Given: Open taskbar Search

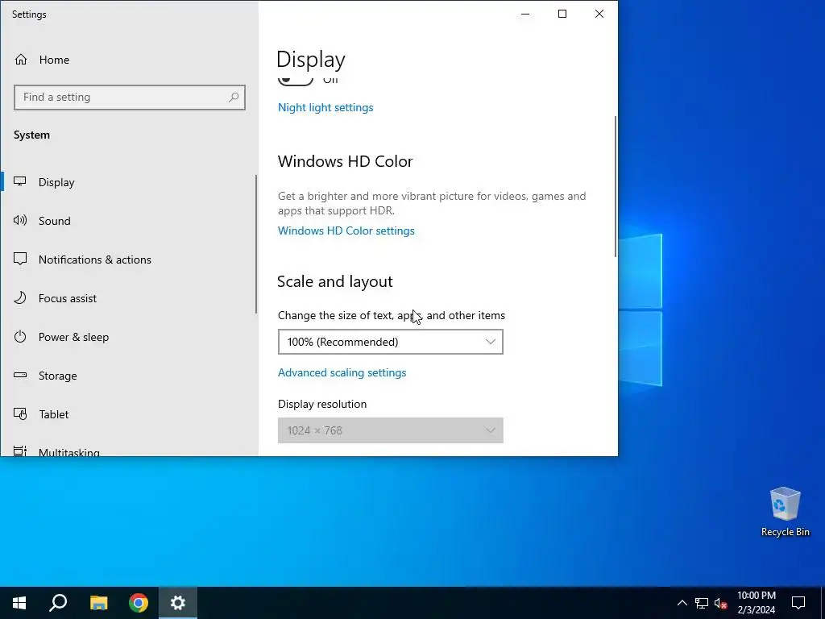Looking at the screenshot, I should pos(58,603).
